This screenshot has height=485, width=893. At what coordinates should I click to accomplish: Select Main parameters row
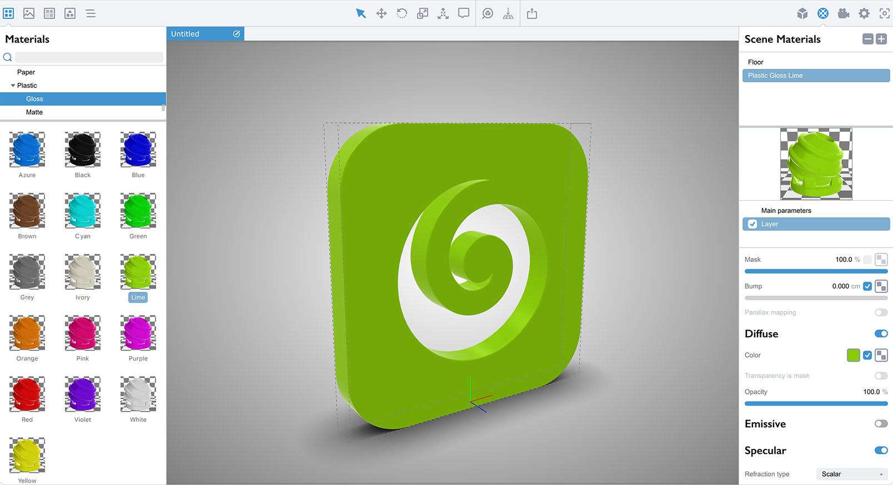click(816, 211)
